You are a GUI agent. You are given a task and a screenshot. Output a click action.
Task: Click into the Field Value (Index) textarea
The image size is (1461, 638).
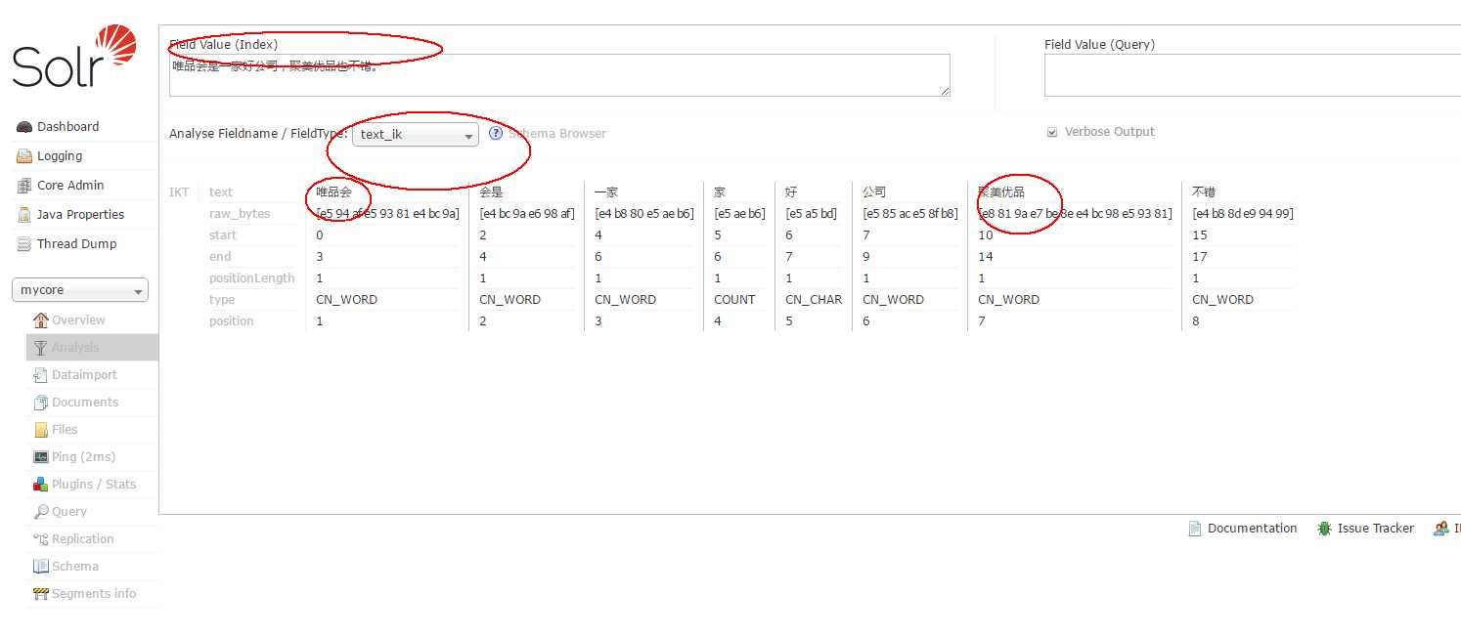[559, 75]
